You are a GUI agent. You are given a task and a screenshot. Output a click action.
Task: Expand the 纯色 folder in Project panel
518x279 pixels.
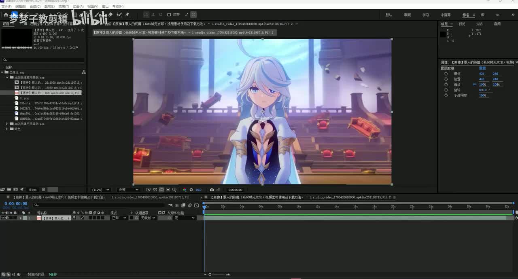pyautogui.click(x=7, y=129)
